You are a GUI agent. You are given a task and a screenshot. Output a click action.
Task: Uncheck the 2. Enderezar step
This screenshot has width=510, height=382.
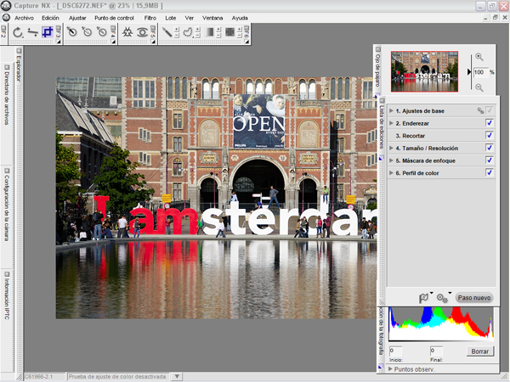(490, 123)
